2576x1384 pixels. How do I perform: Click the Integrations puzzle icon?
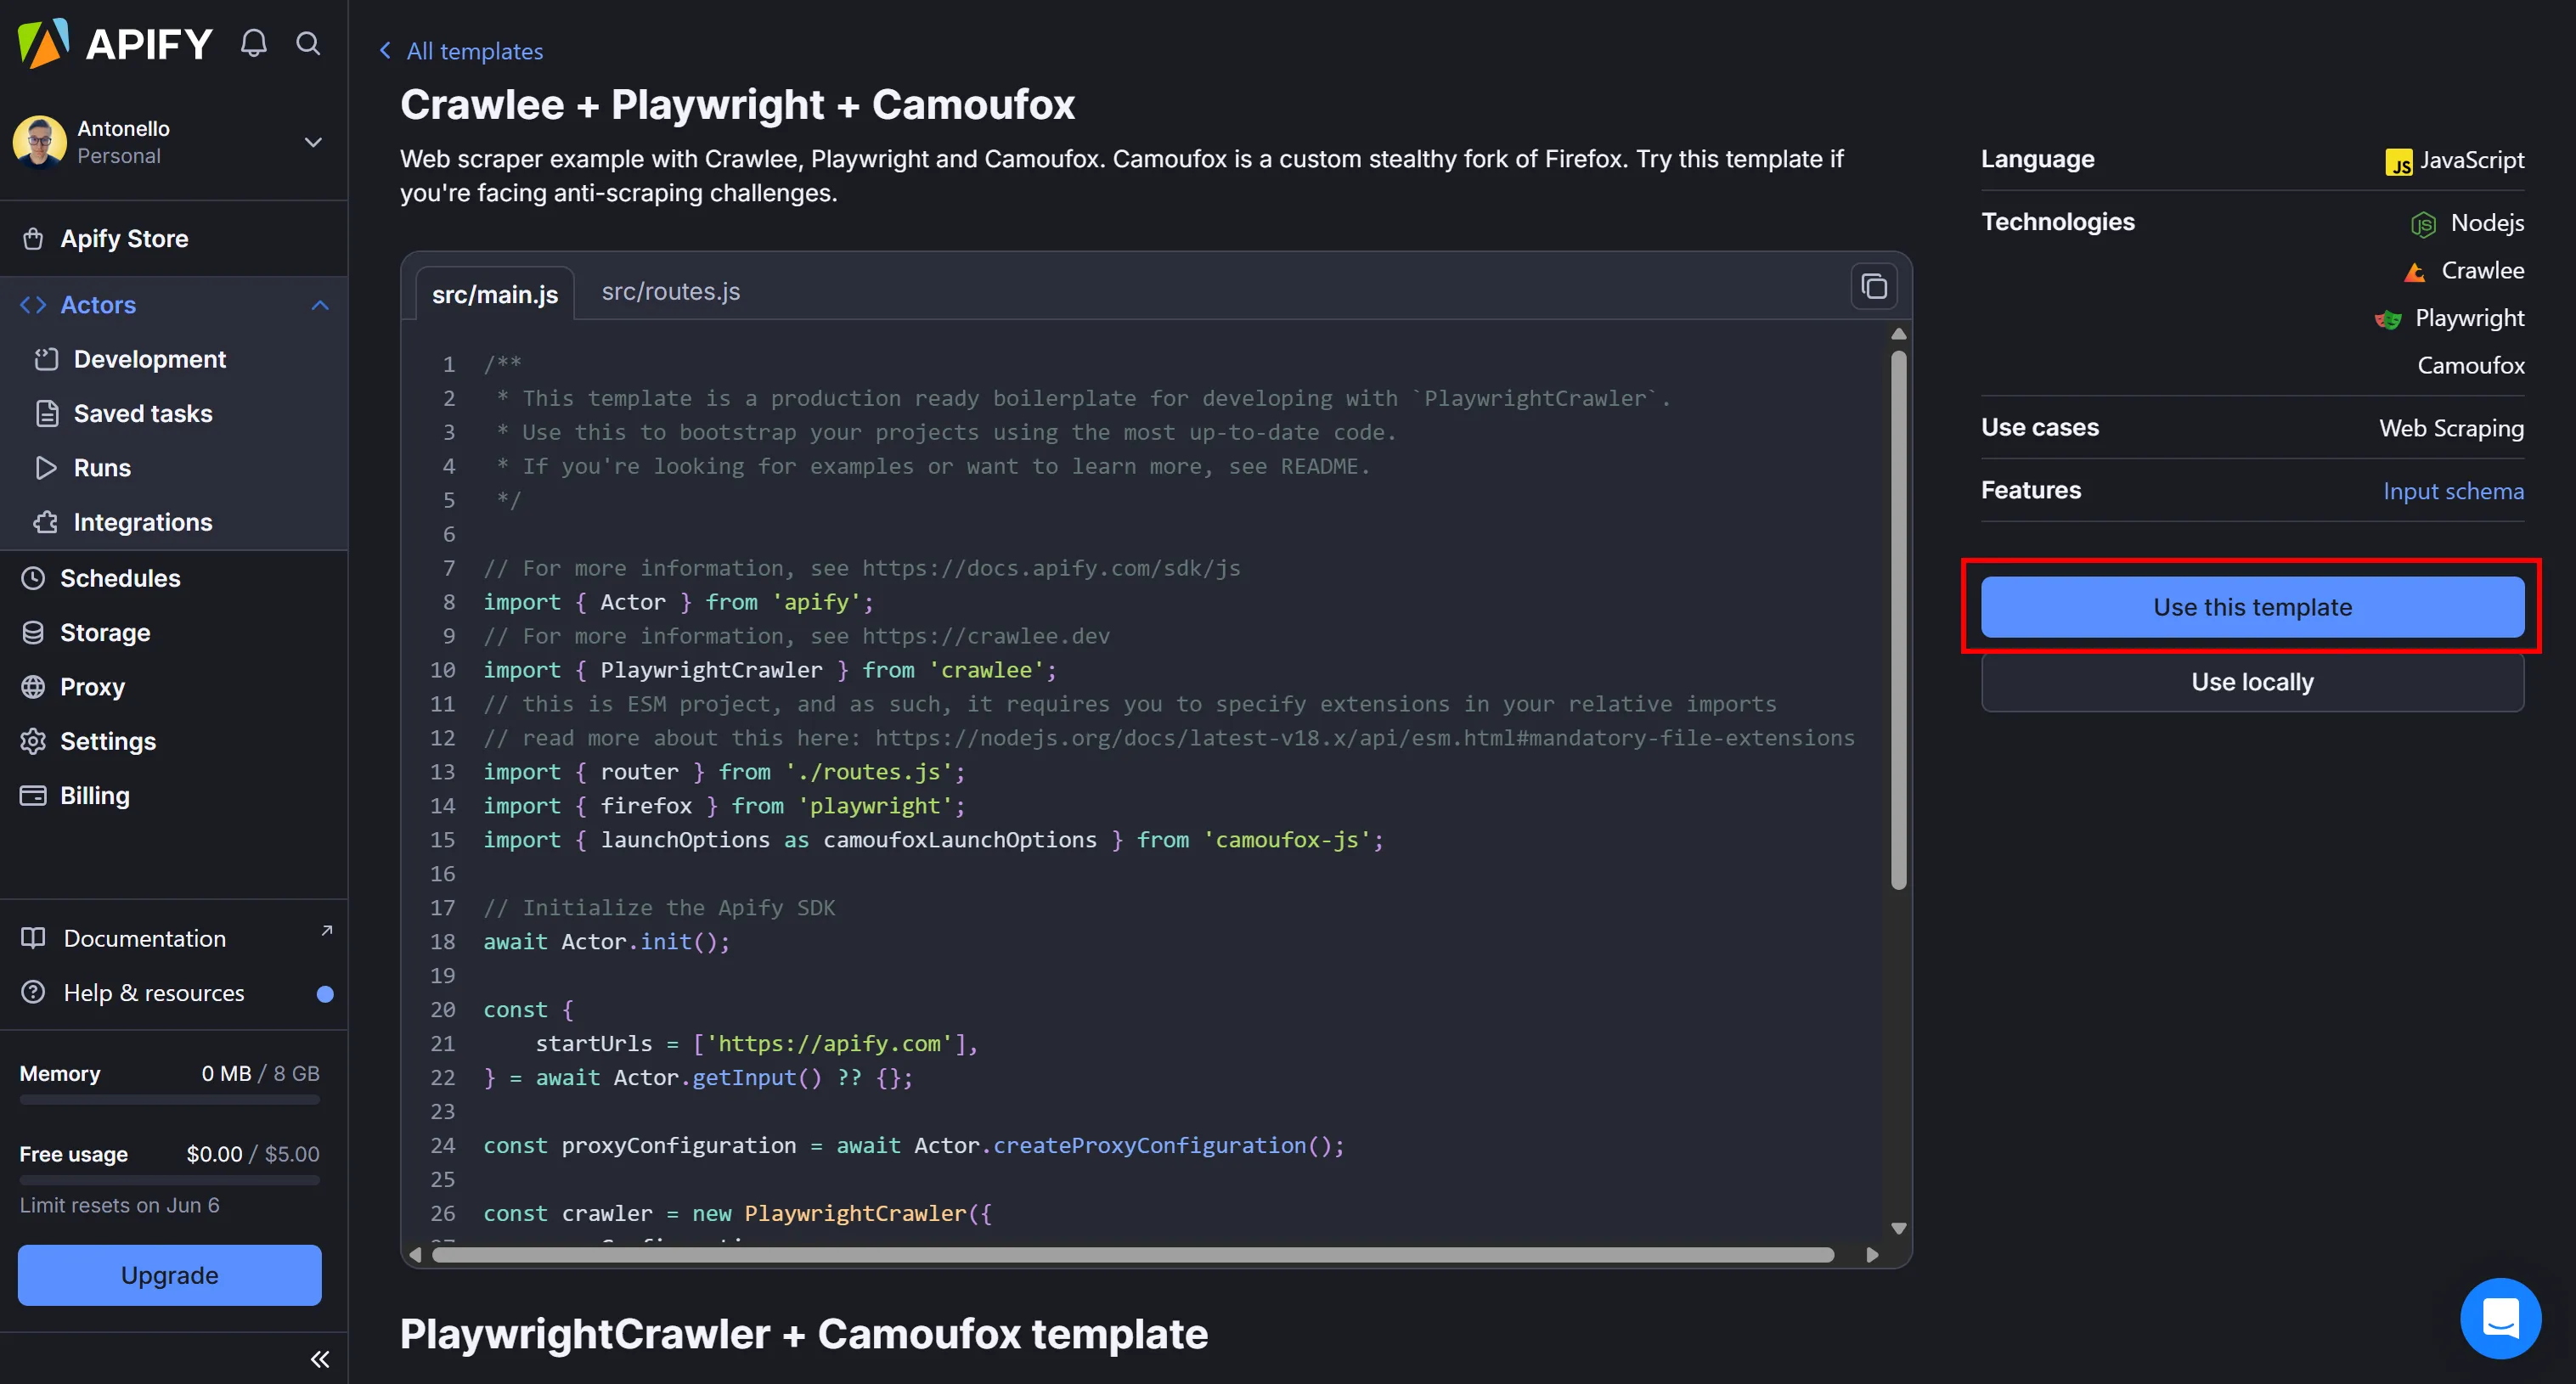click(46, 522)
